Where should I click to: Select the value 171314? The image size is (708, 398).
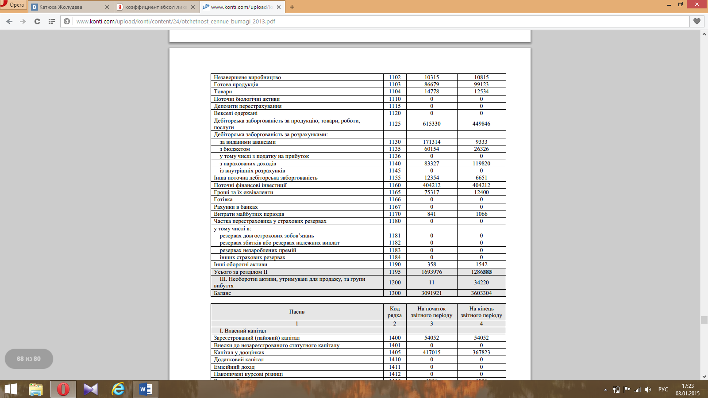pyautogui.click(x=432, y=142)
